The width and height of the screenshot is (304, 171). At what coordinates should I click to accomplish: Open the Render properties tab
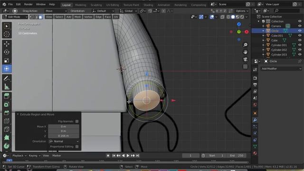(255, 78)
